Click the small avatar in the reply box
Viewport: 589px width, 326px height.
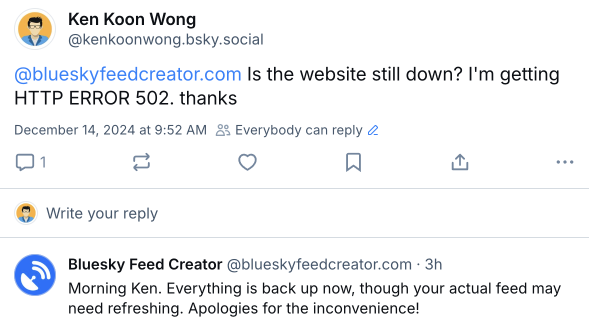click(26, 213)
